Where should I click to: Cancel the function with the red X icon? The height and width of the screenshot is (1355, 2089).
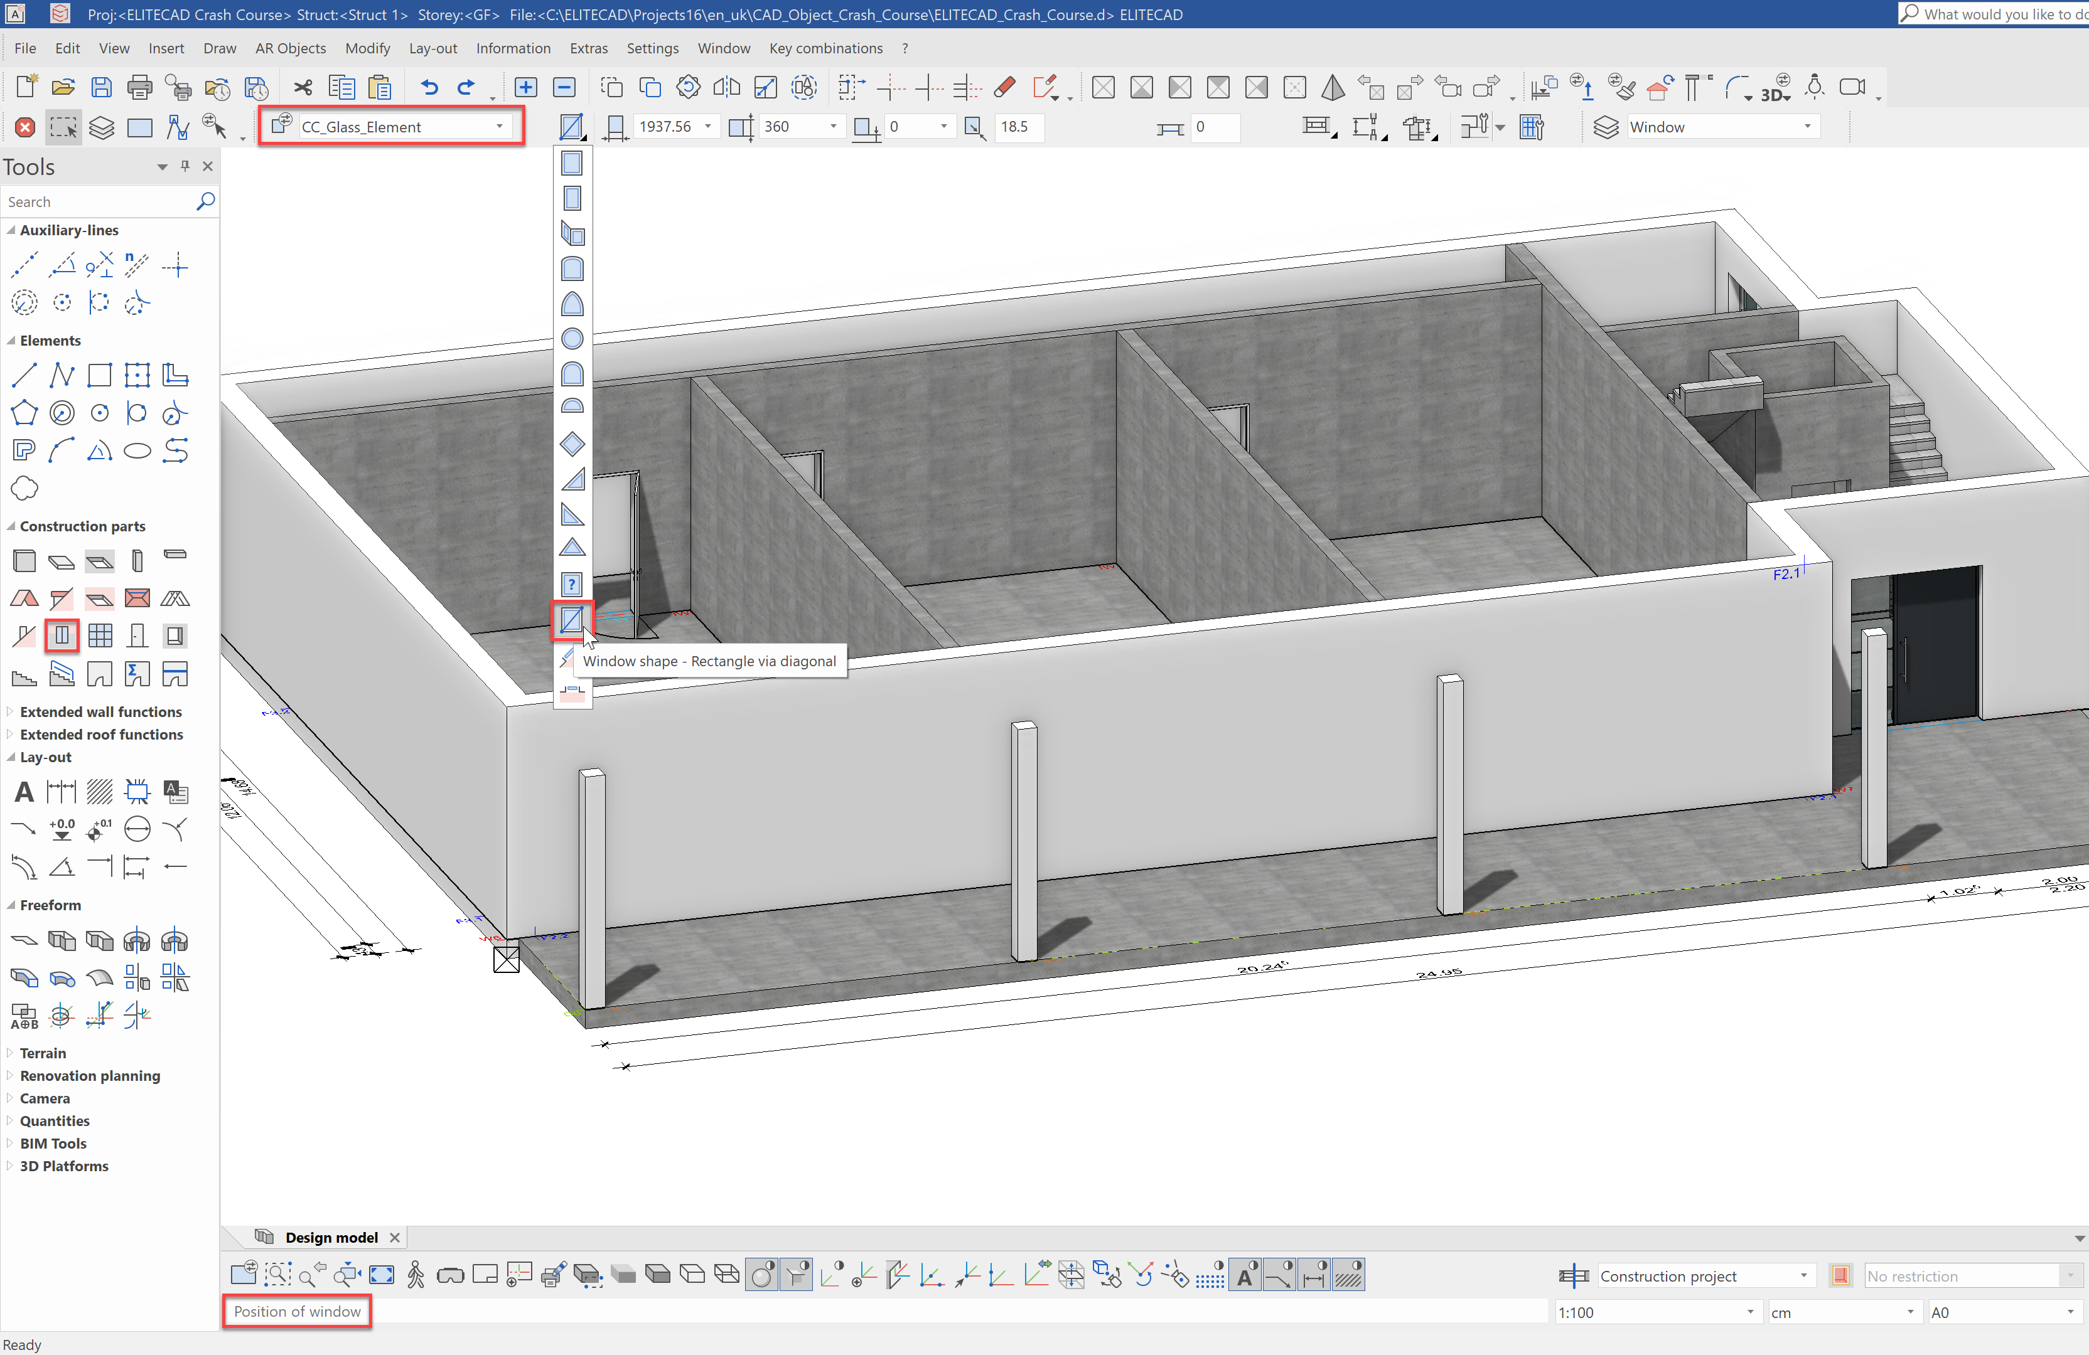pyautogui.click(x=26, y=127)
